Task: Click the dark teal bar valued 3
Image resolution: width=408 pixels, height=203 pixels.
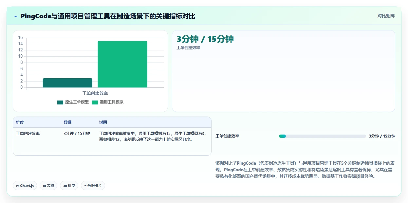Action: [67, 83]
